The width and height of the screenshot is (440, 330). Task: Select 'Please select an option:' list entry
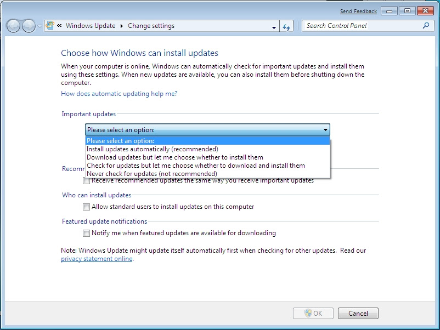(207, 141)
